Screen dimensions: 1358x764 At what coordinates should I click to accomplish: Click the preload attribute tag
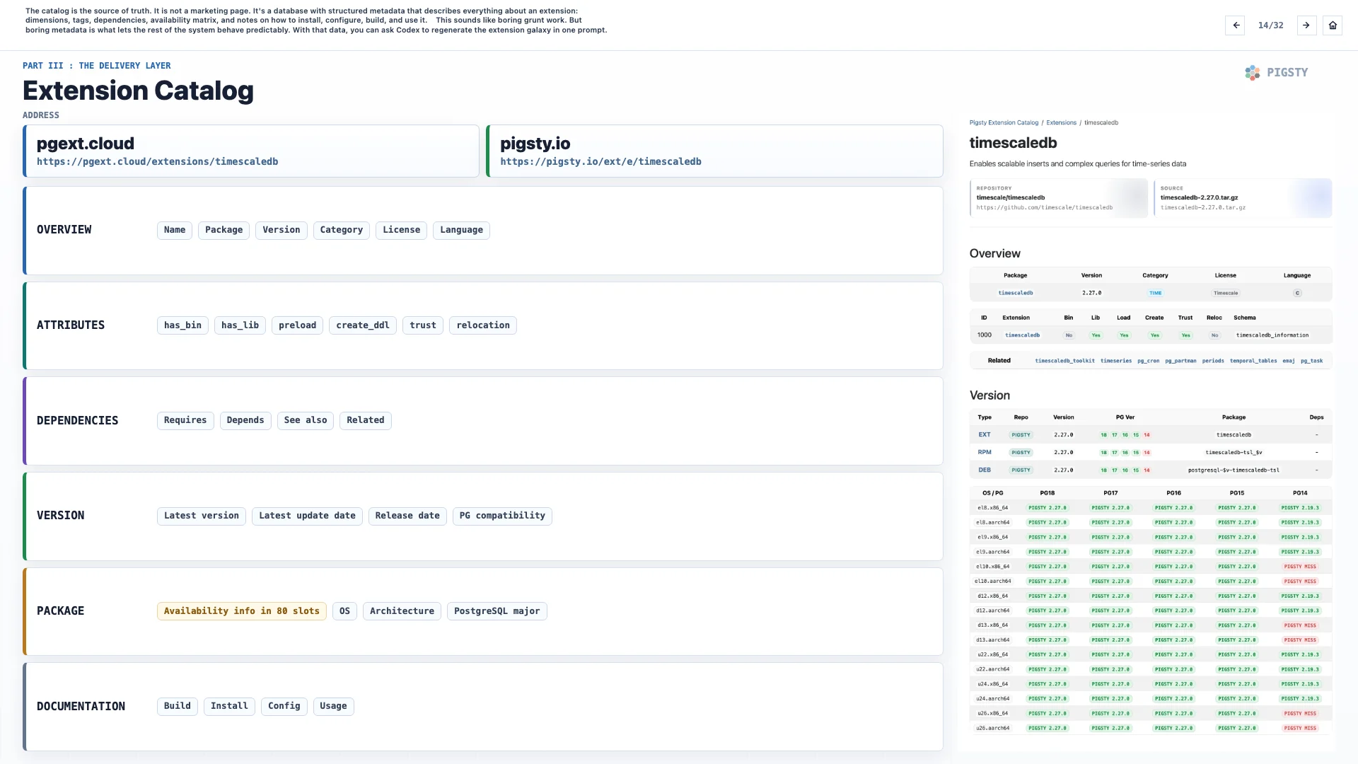[x=297, y=325]
